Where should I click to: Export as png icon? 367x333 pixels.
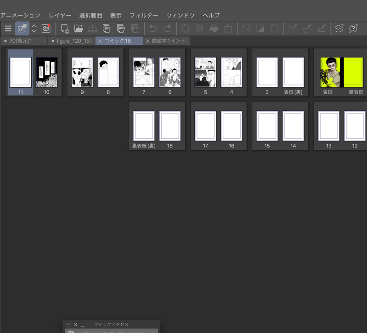(x=121, y=28)
